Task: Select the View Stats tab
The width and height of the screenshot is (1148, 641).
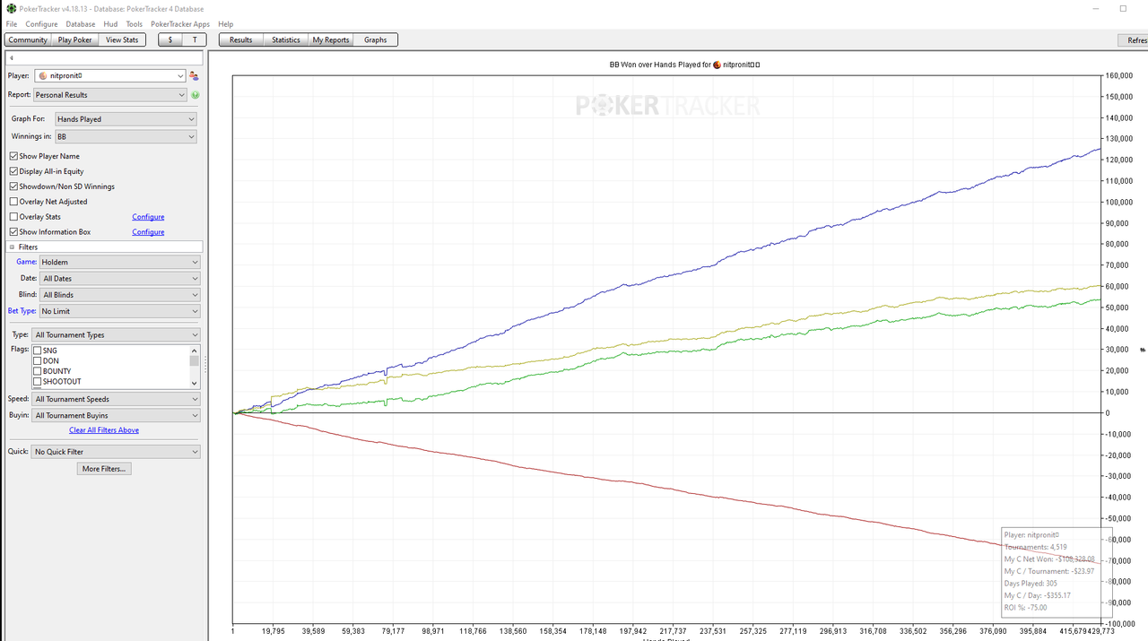Action: pos(122,39)
